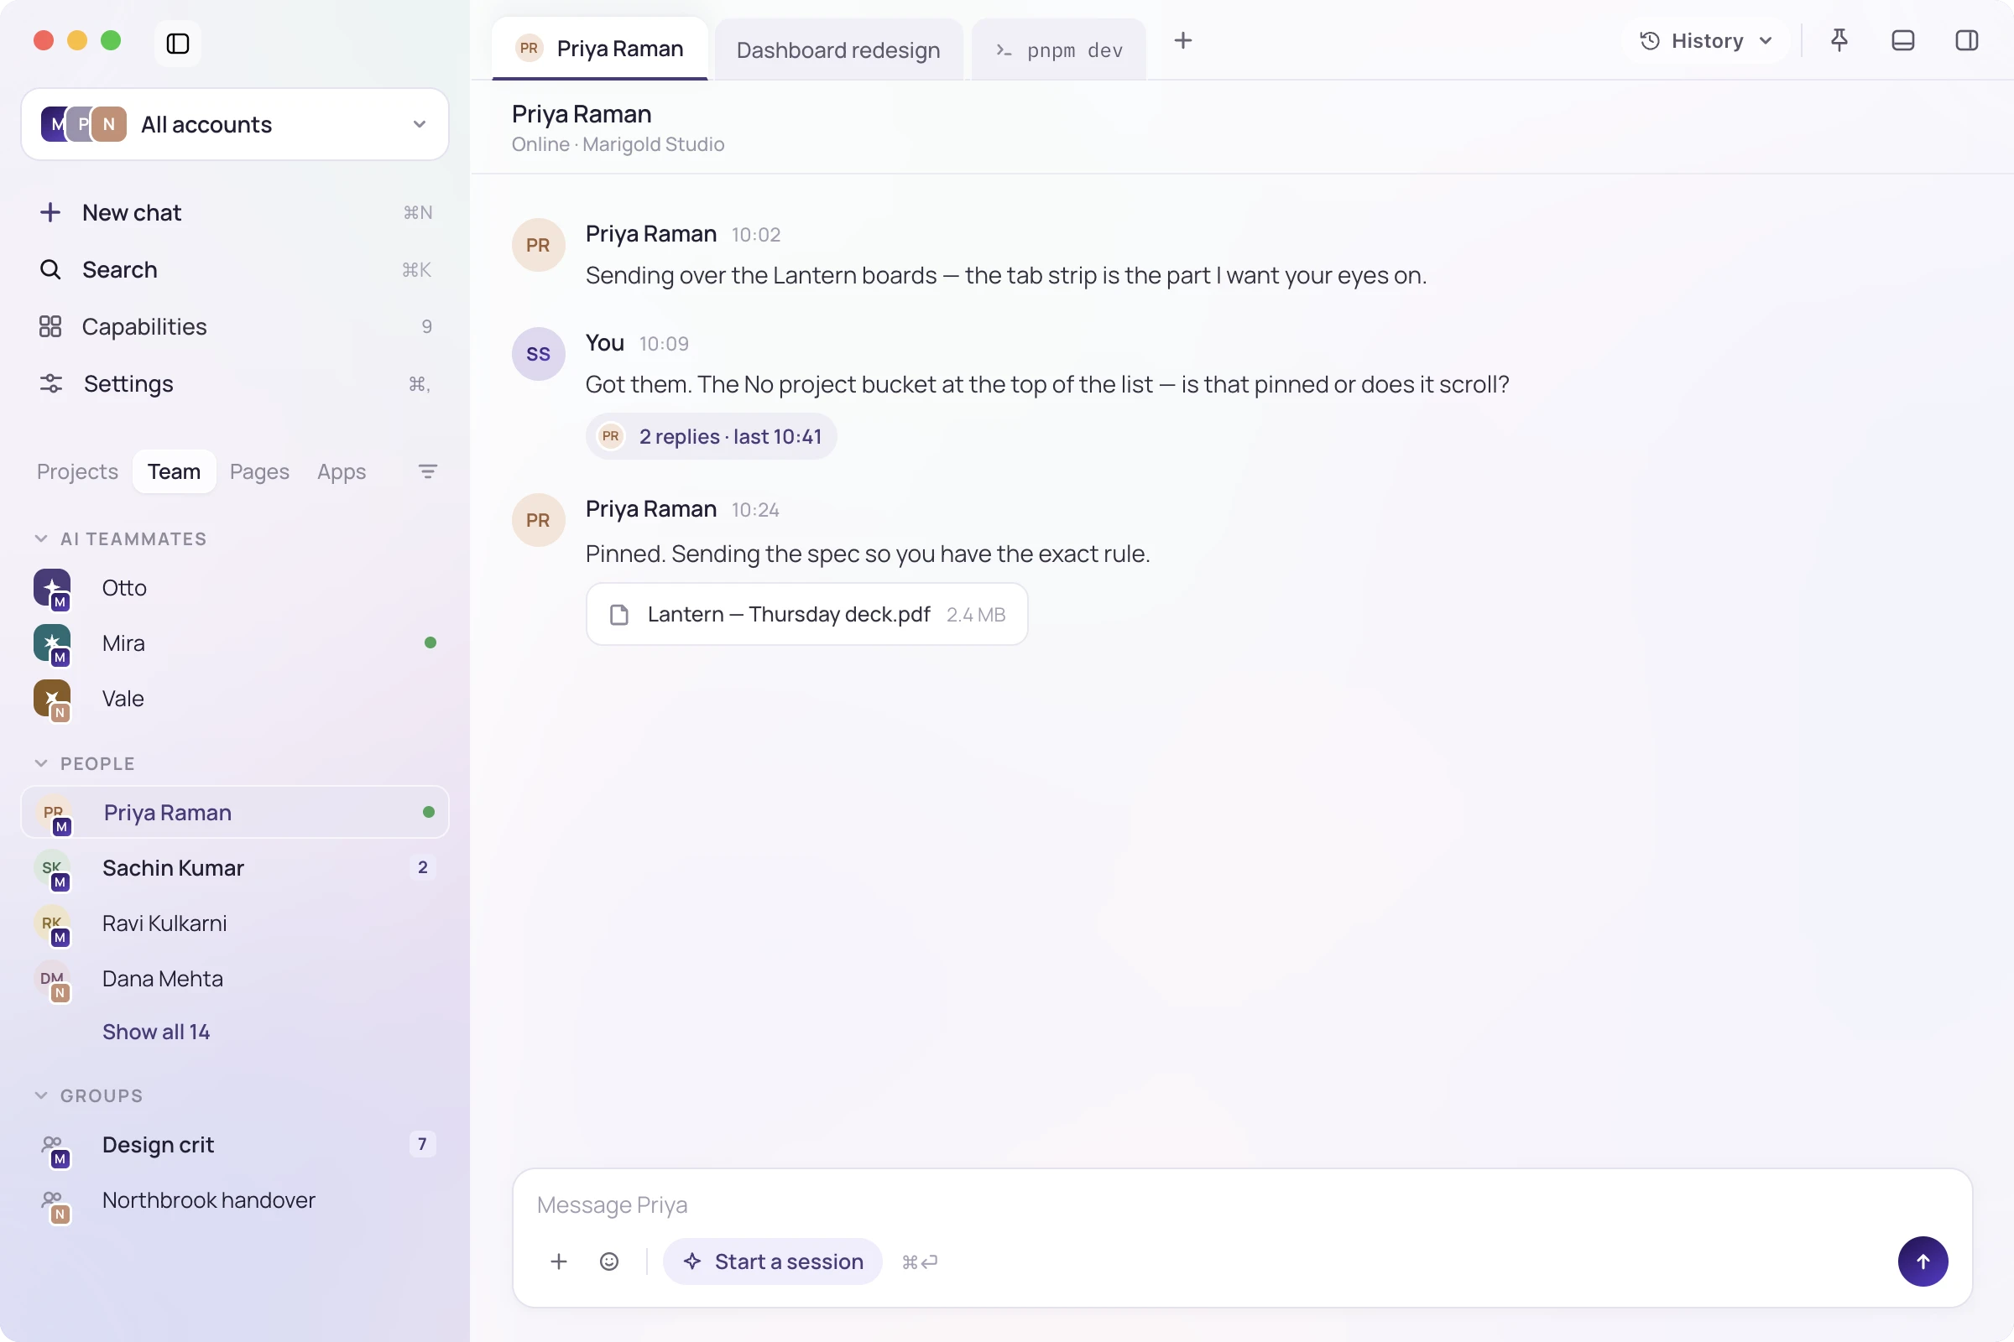Switch to pnpm dev terminal tab
The width and height of the screenshot is (2014, 1342).
tap(1058, 49)
